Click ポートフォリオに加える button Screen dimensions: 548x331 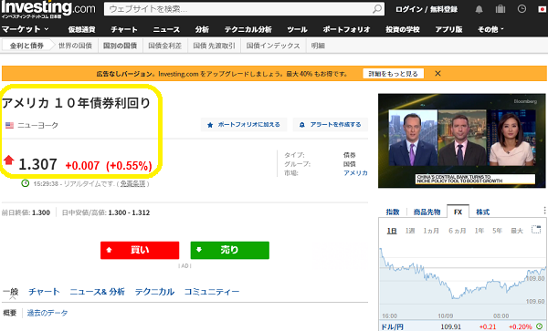[x=244, y=125]
